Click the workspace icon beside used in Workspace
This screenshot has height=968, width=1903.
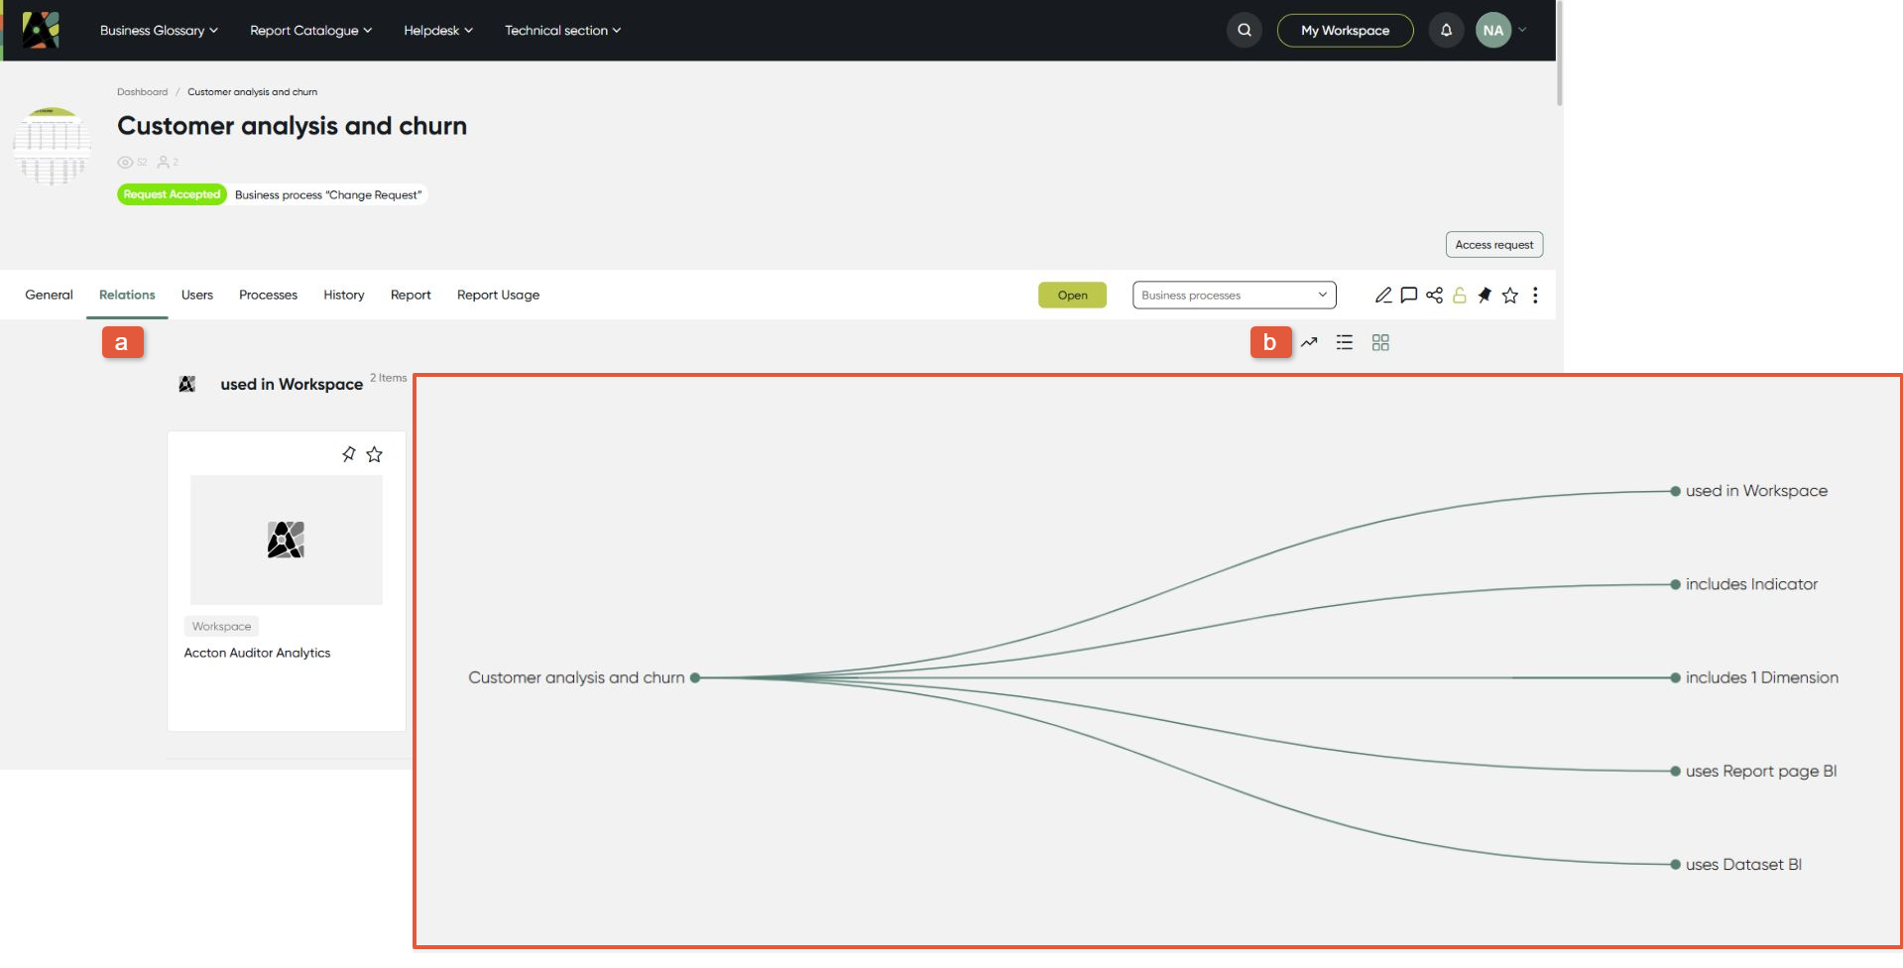coord(186,384)
